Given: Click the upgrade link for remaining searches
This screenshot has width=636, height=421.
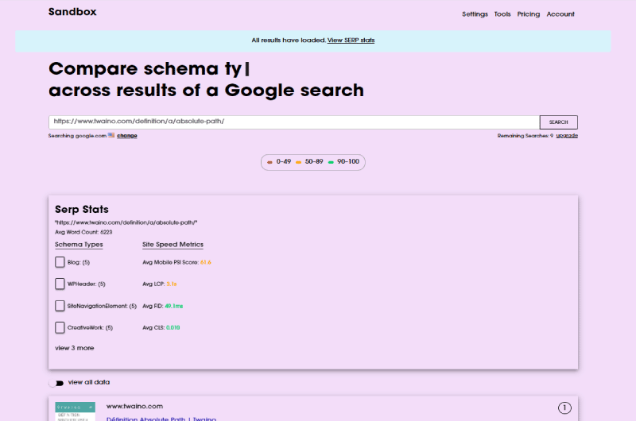Looking at the screenshot, I should pyautogui.click(x=567, y=136).
